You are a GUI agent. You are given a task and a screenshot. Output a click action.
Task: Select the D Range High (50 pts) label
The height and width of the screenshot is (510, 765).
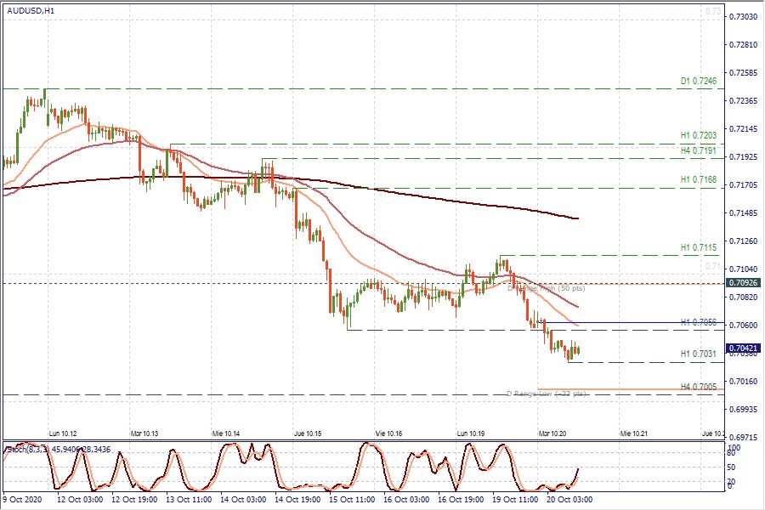tap(546, 289)
